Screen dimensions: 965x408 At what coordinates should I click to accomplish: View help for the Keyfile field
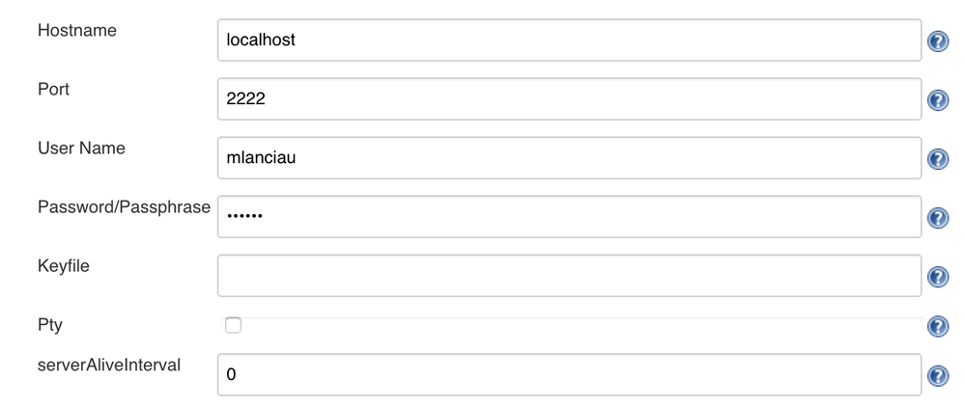click(x=937, y=278)
